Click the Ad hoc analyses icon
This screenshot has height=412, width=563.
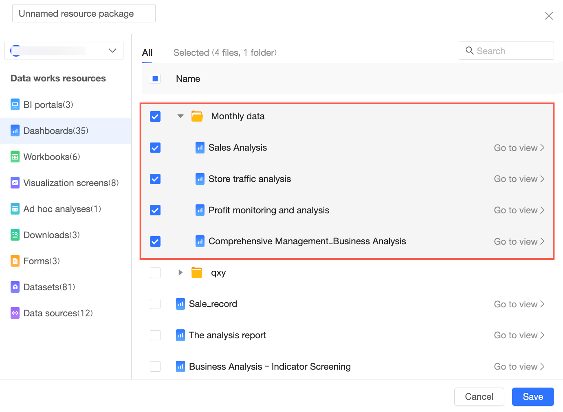click(x=15, y=209)
